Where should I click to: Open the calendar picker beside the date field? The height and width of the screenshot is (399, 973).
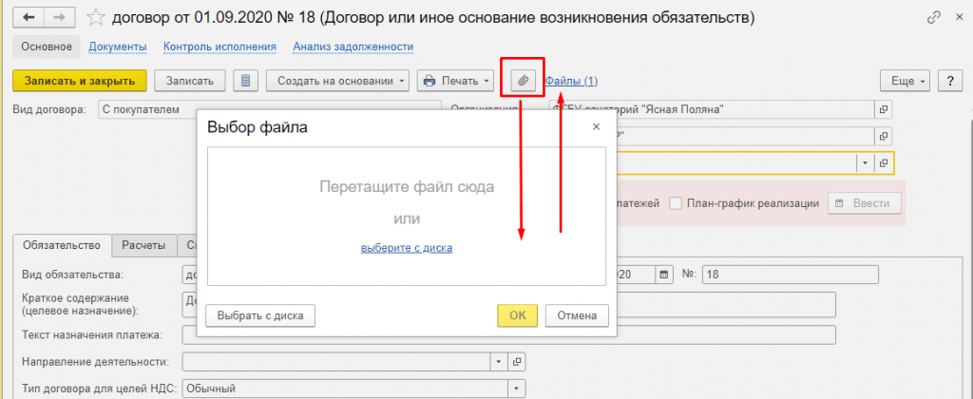click(664, 274)
